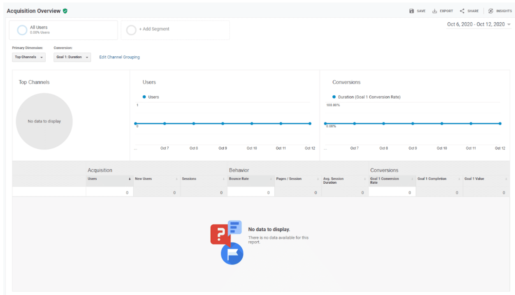Open the Top Channels dimension dropdown

(29, 57)
